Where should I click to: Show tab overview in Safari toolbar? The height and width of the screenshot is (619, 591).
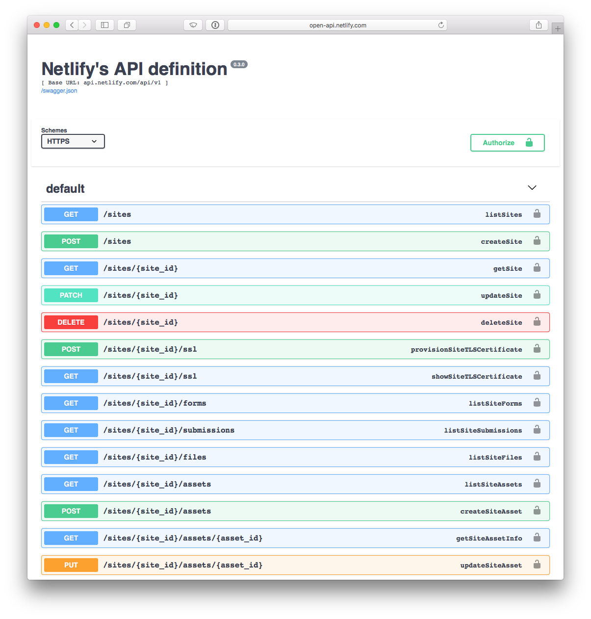click(127, 25)
